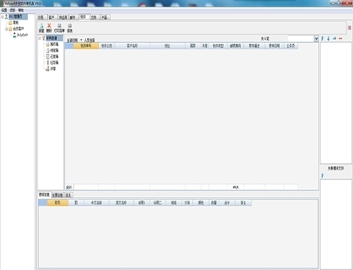Image resolution: width=353 pixels, height=270 pixels.
Task: Click the blue share arrow icon
Action: [334, 38]
